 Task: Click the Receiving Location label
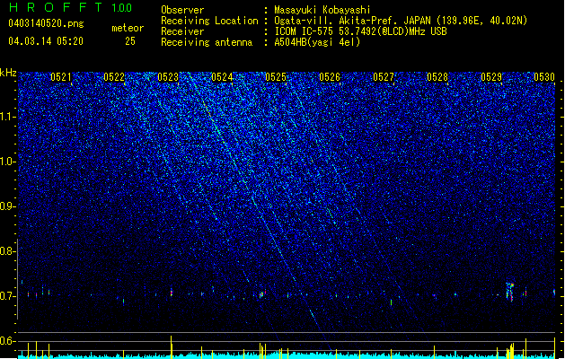209,21
